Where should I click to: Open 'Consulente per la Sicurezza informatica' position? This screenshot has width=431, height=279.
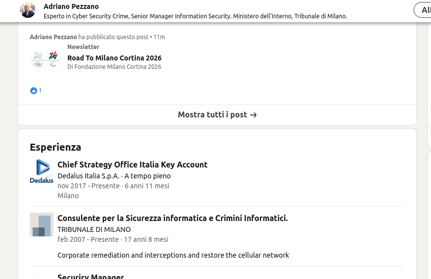tap(172, 218)
